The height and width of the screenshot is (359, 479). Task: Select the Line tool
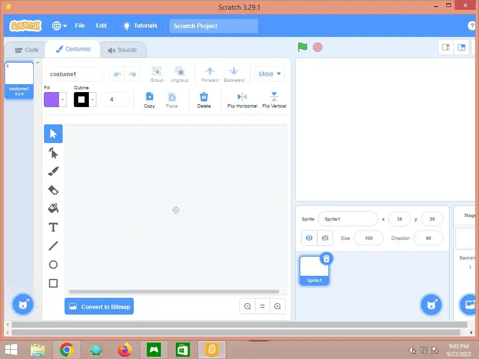[x=53, y=246]
